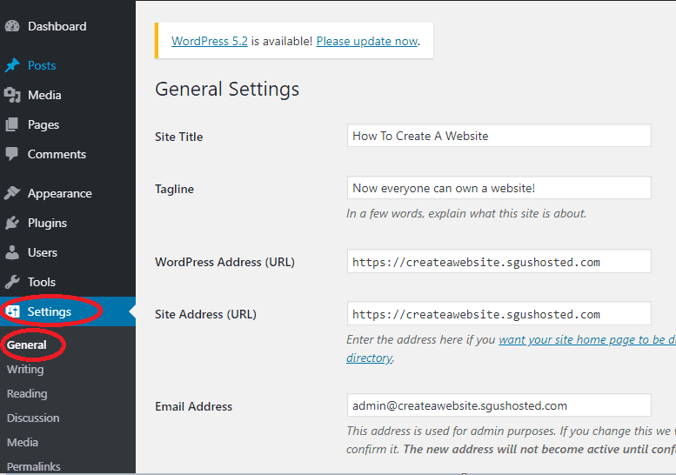Open the Appearance menu
The height and width of the screenshot is (475, 676).
(x=59, y=193)
